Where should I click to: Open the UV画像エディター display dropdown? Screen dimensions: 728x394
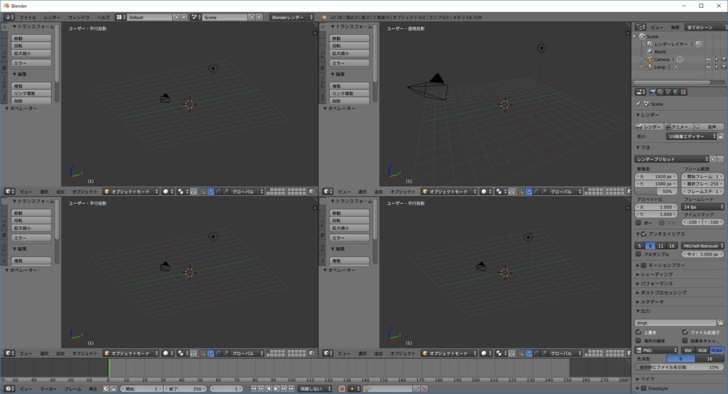pyautogui.click(x=692, y=136)
